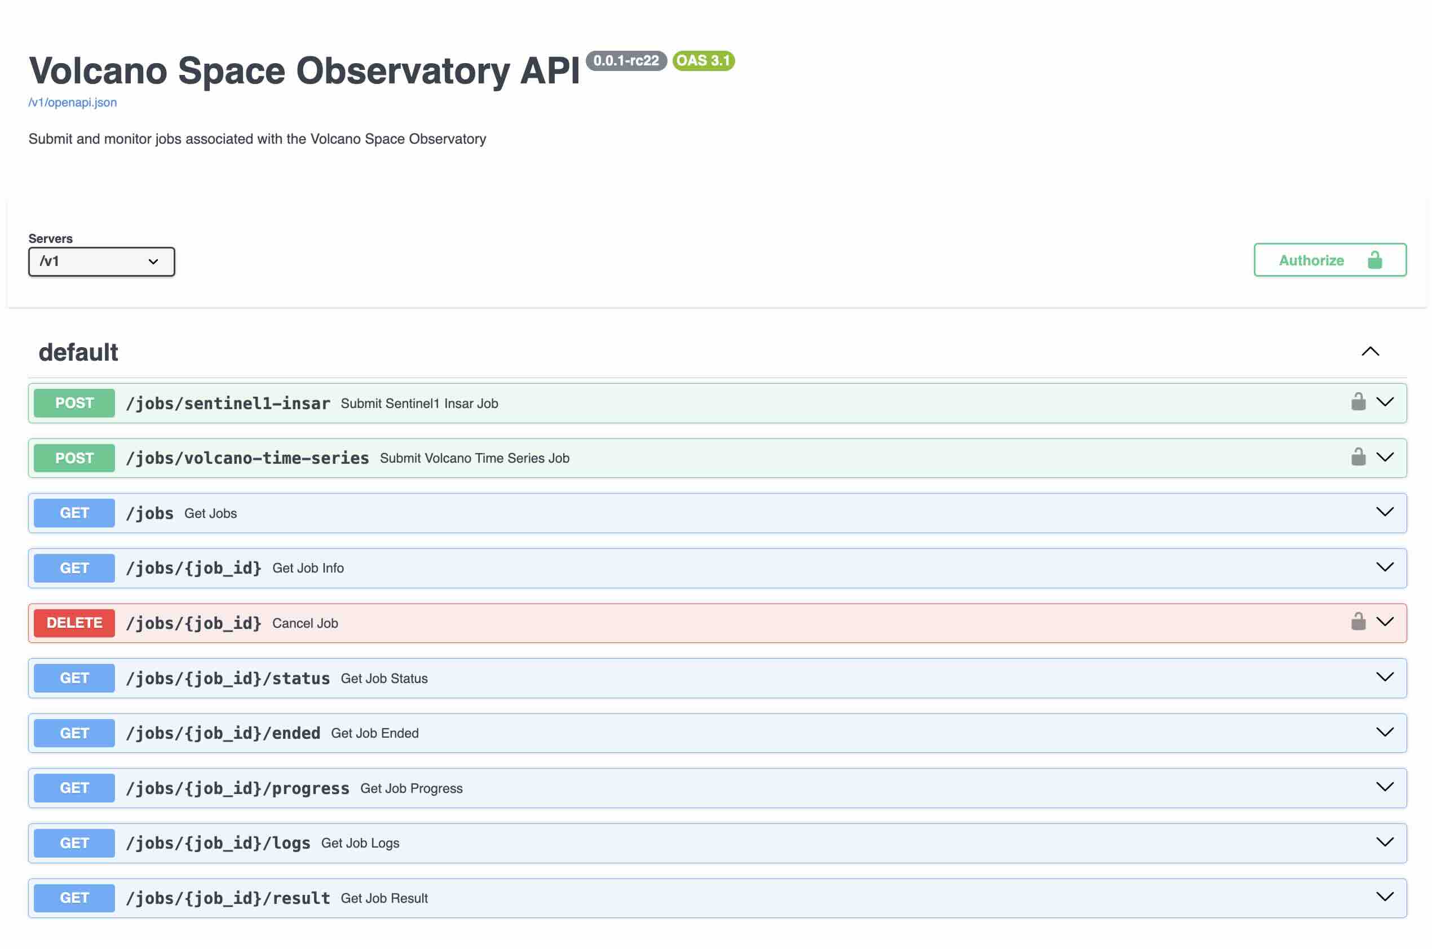Click the Authorize button
1432x949 pixels.
(x=1329, y=260)
